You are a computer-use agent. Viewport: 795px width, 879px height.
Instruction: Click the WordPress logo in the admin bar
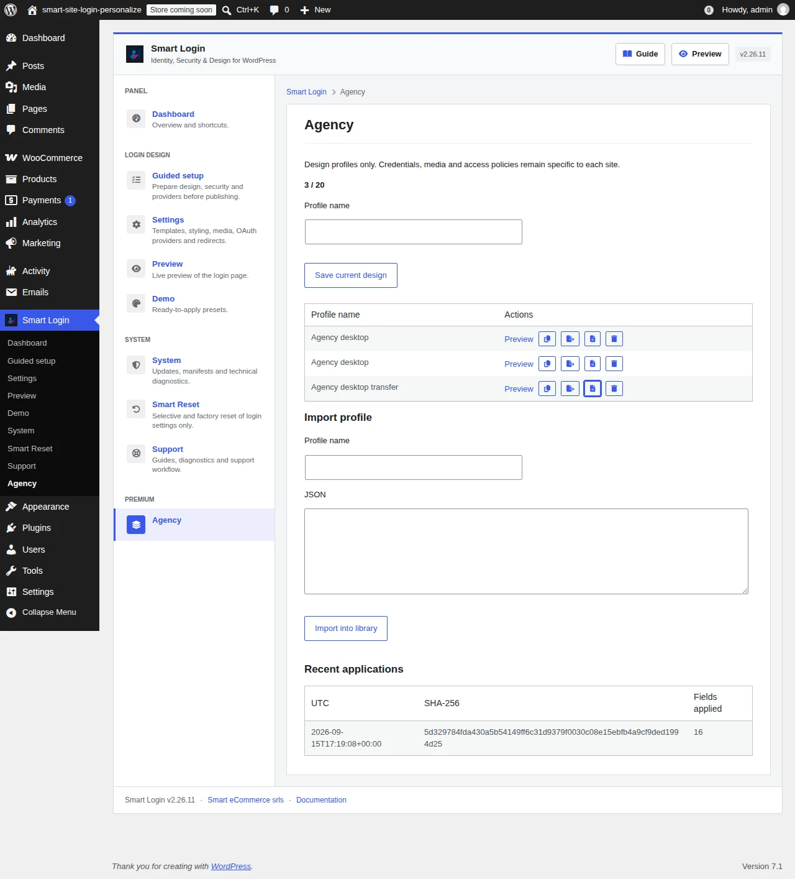[11, 10]
